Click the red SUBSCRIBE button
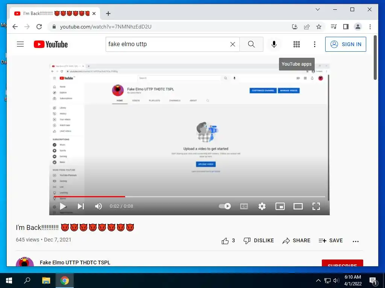 pos(342,263)
